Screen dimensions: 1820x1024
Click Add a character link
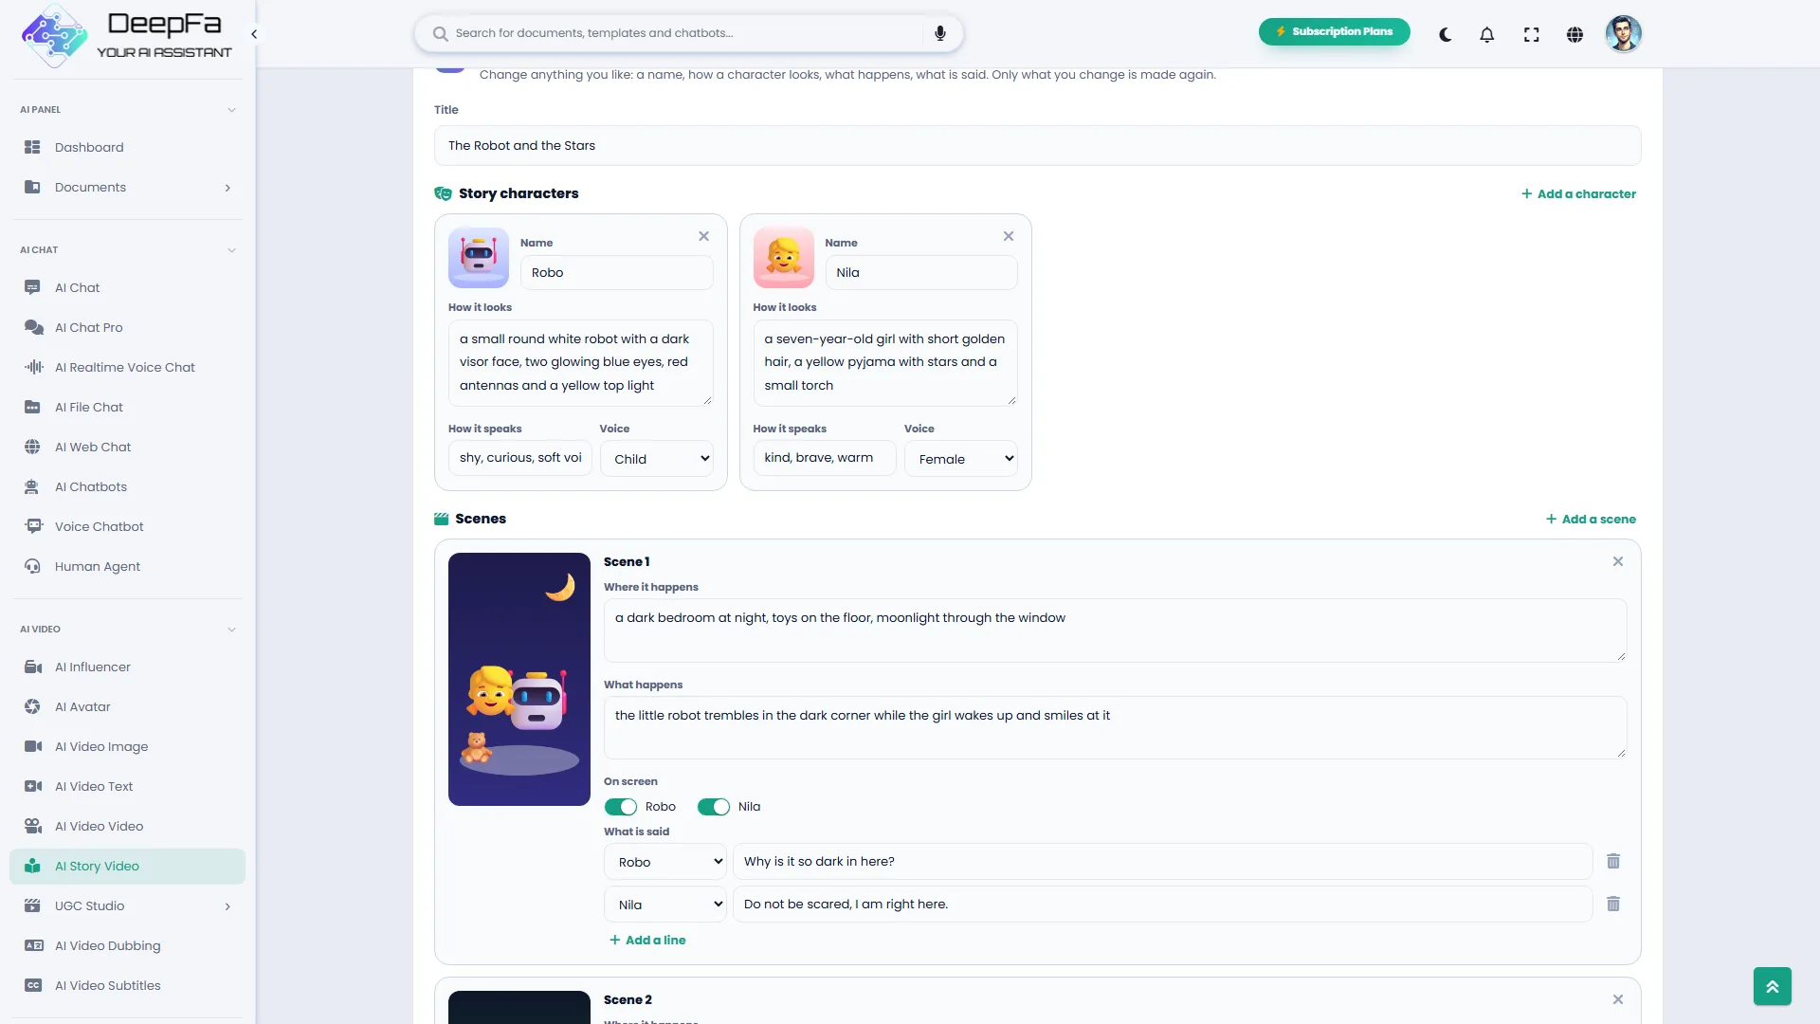click(1578, 193)
